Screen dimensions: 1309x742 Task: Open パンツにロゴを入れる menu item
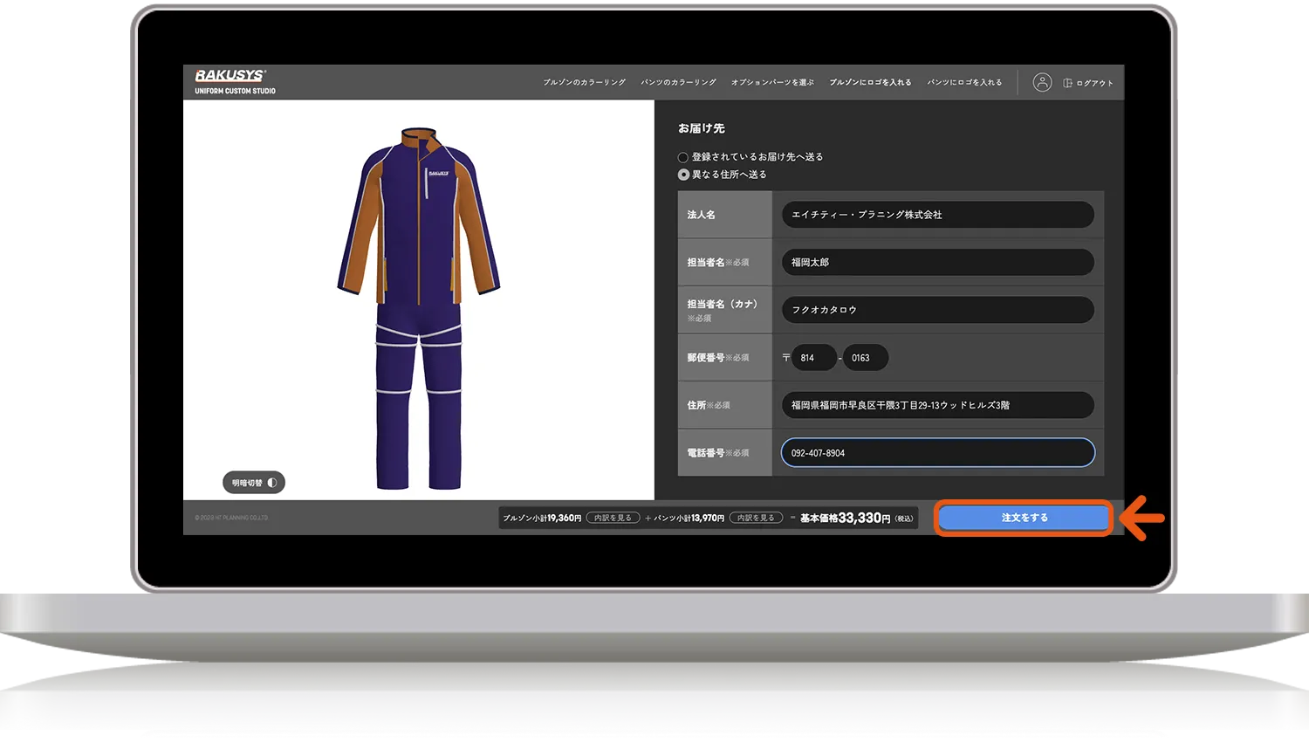pyautogui.click(x=964, y=82)
